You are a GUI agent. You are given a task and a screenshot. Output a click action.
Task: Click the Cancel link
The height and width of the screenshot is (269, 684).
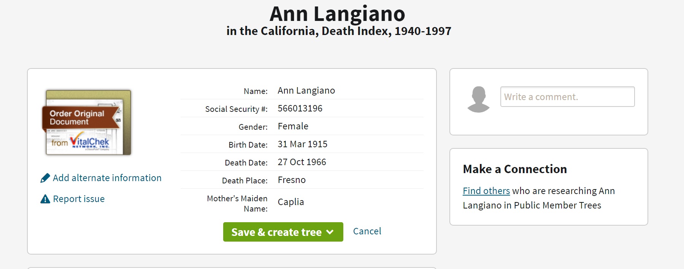pyautogui.click(x=367, y=231)
